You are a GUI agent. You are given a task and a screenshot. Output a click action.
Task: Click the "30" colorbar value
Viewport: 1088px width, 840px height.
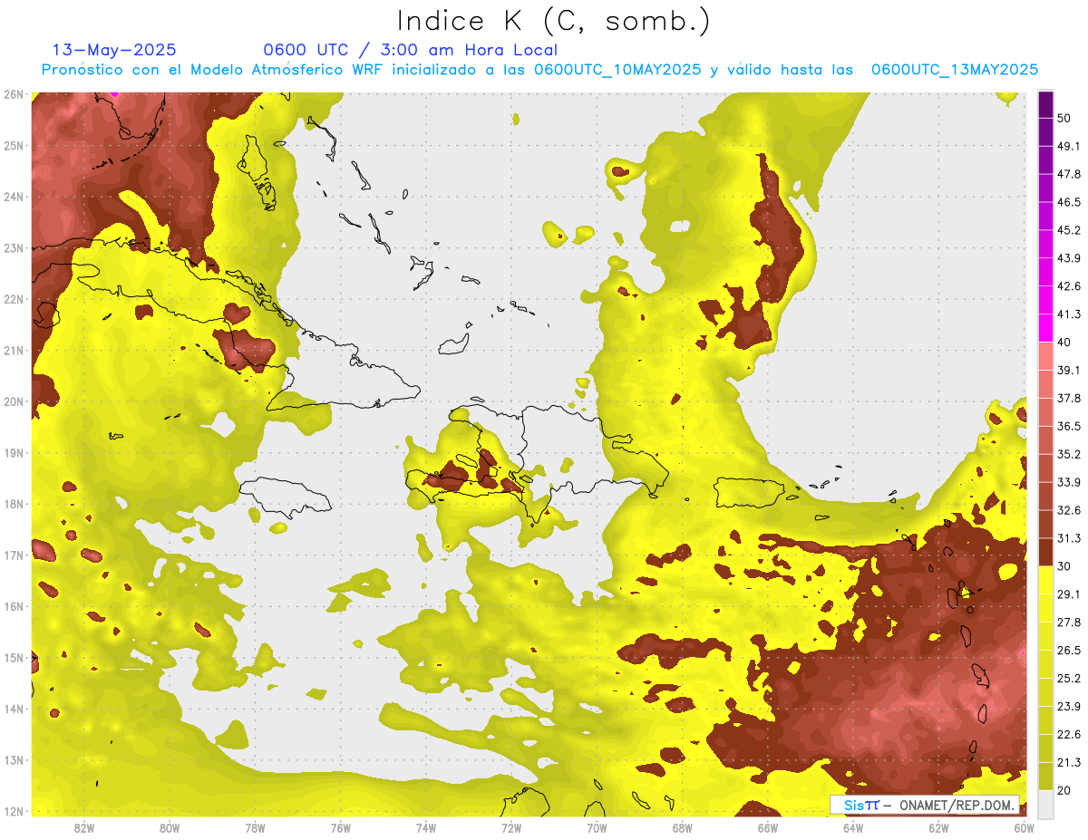coord(1064,566)
